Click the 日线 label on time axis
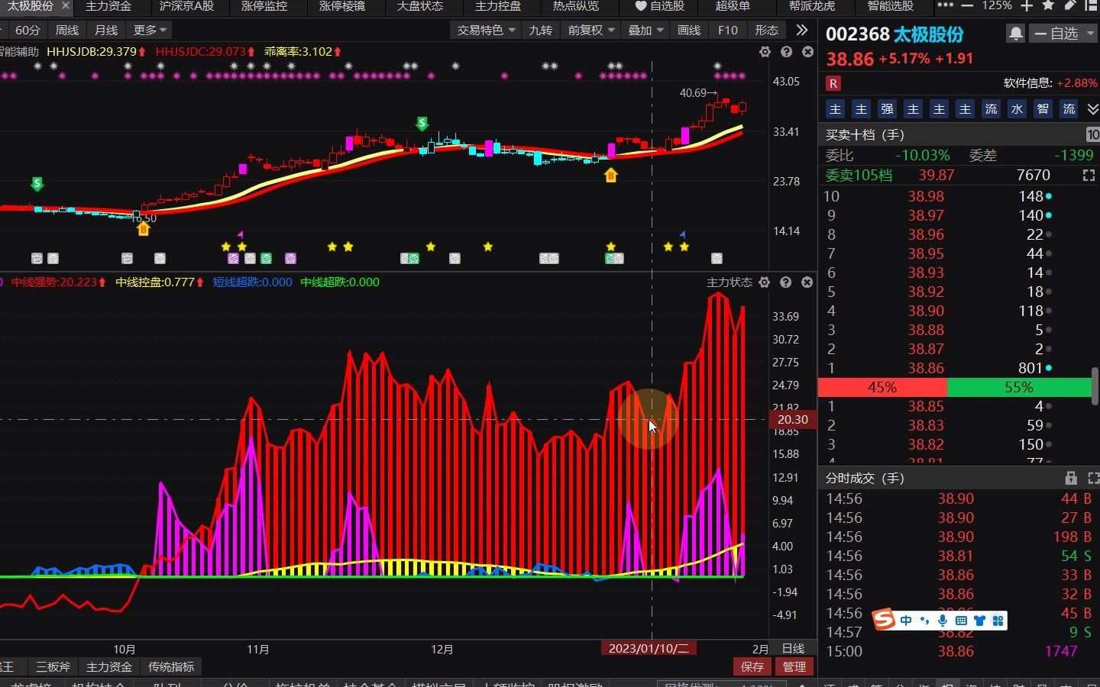The width and height of the screenshot is (1100, 687). (x=793, y=649)
